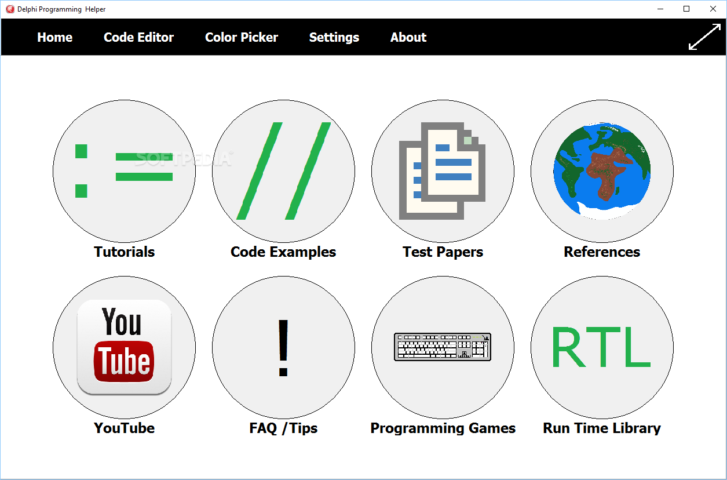The image size is (727, 480).
Task: Open the Settings menu
Action: pos(334,37)
